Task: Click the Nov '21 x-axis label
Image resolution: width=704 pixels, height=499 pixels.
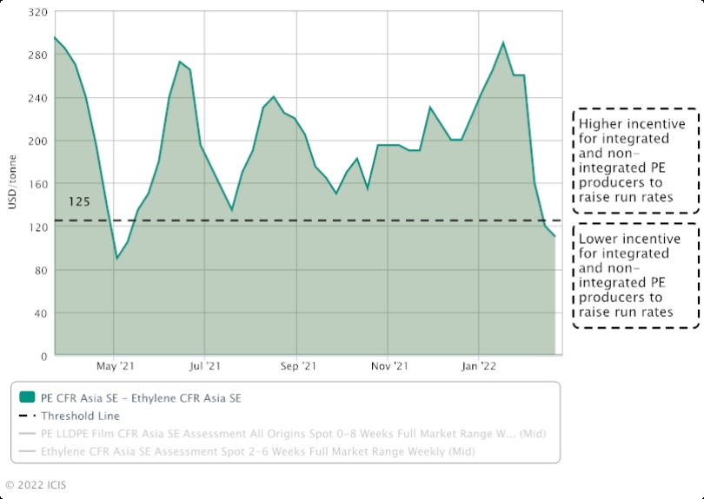Action: (389, 366)
